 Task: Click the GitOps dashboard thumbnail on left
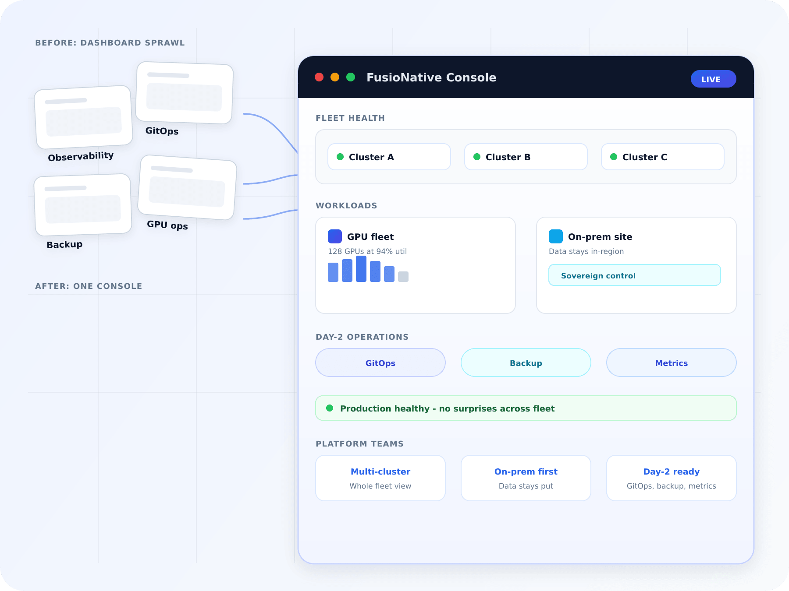pyautogui.click(x=184, y=93)
